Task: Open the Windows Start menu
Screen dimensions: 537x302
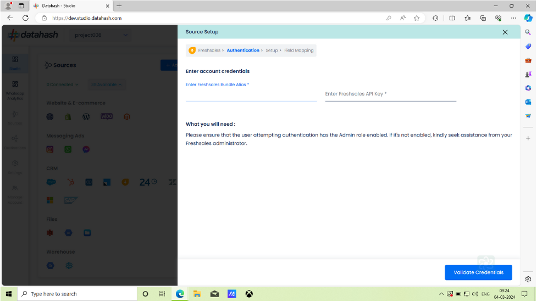Action: 9,294
